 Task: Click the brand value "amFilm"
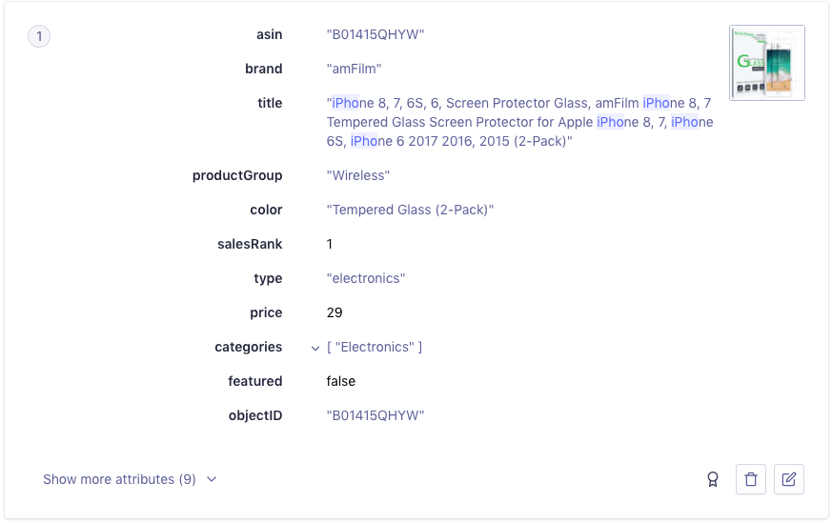pos(354,69)
